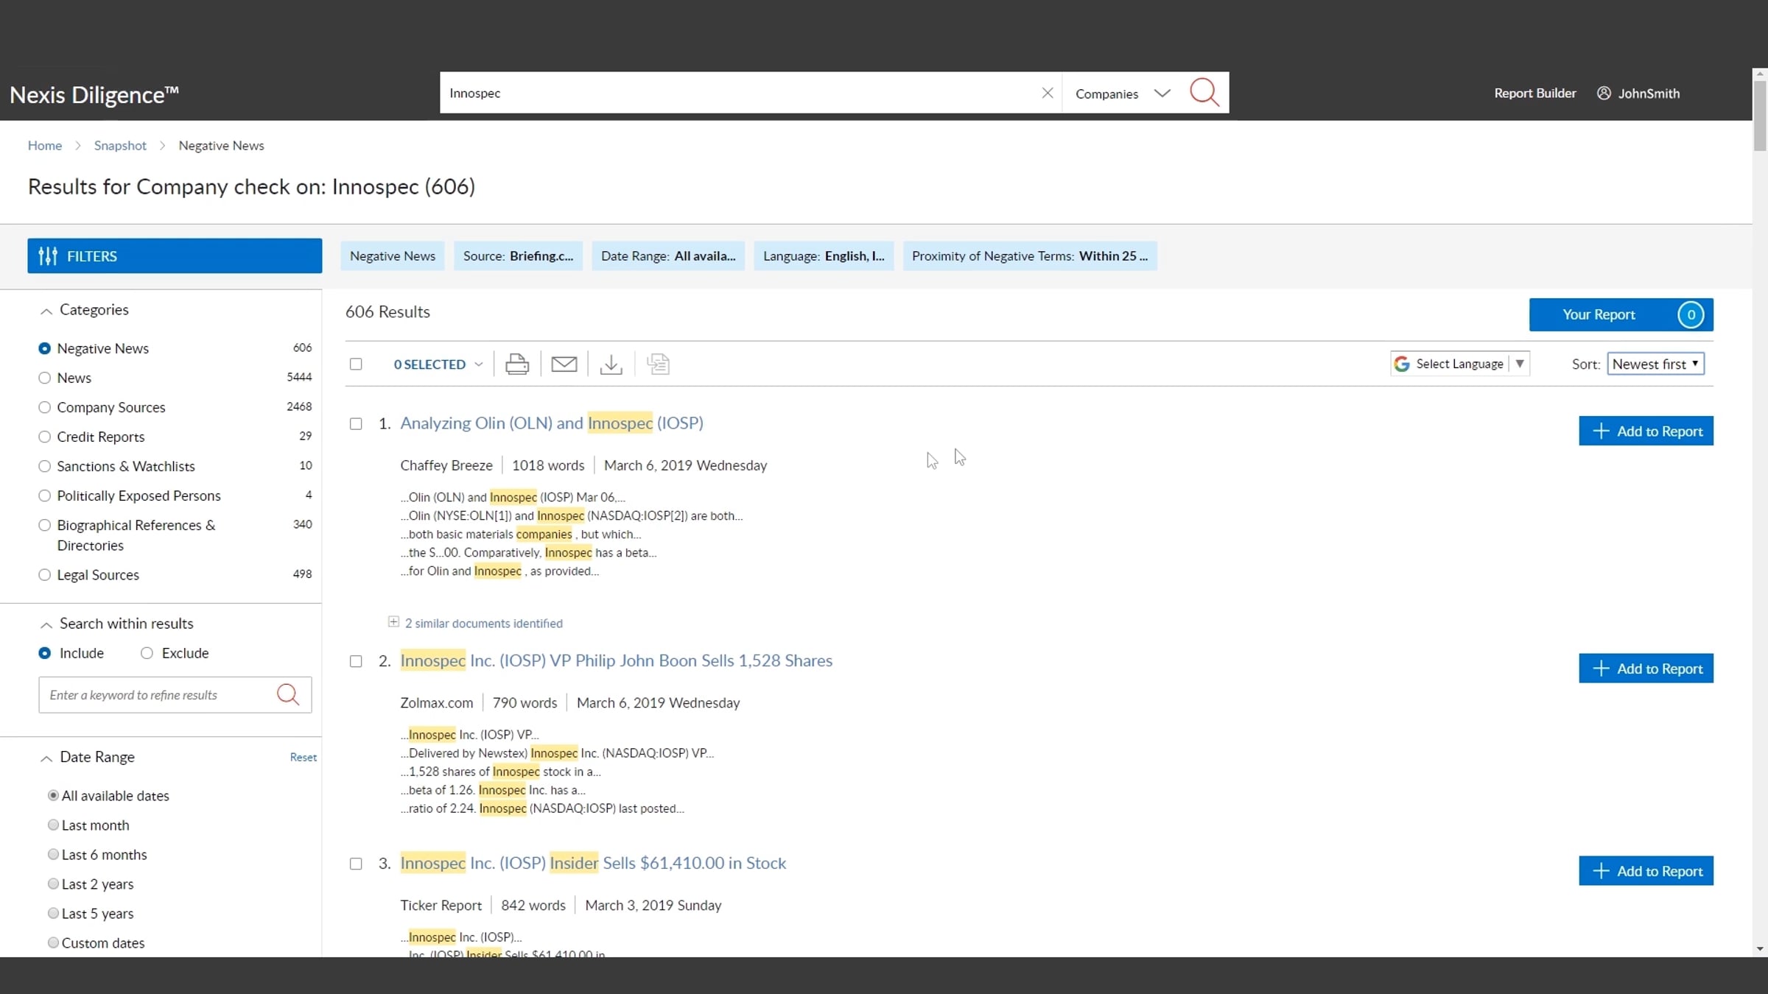Clear the Innospec search text with X

(x=1047, y=93)
